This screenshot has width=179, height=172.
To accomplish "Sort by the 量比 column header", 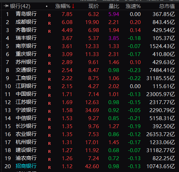I will 114,6.
